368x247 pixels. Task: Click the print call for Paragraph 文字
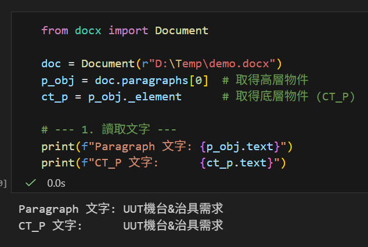[x=55, y=146]
